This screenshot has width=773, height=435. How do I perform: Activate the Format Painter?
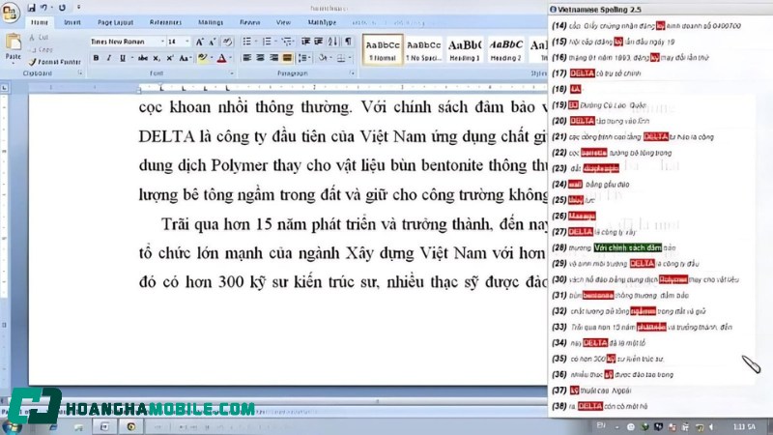point(54,62)
